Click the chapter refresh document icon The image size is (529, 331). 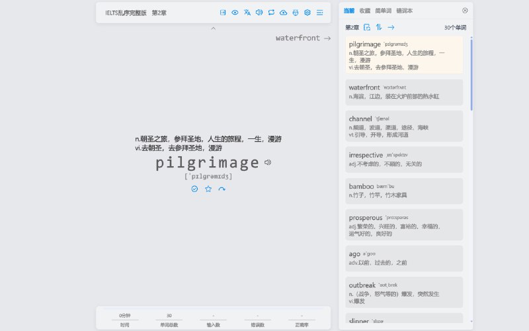pos(367,27)
